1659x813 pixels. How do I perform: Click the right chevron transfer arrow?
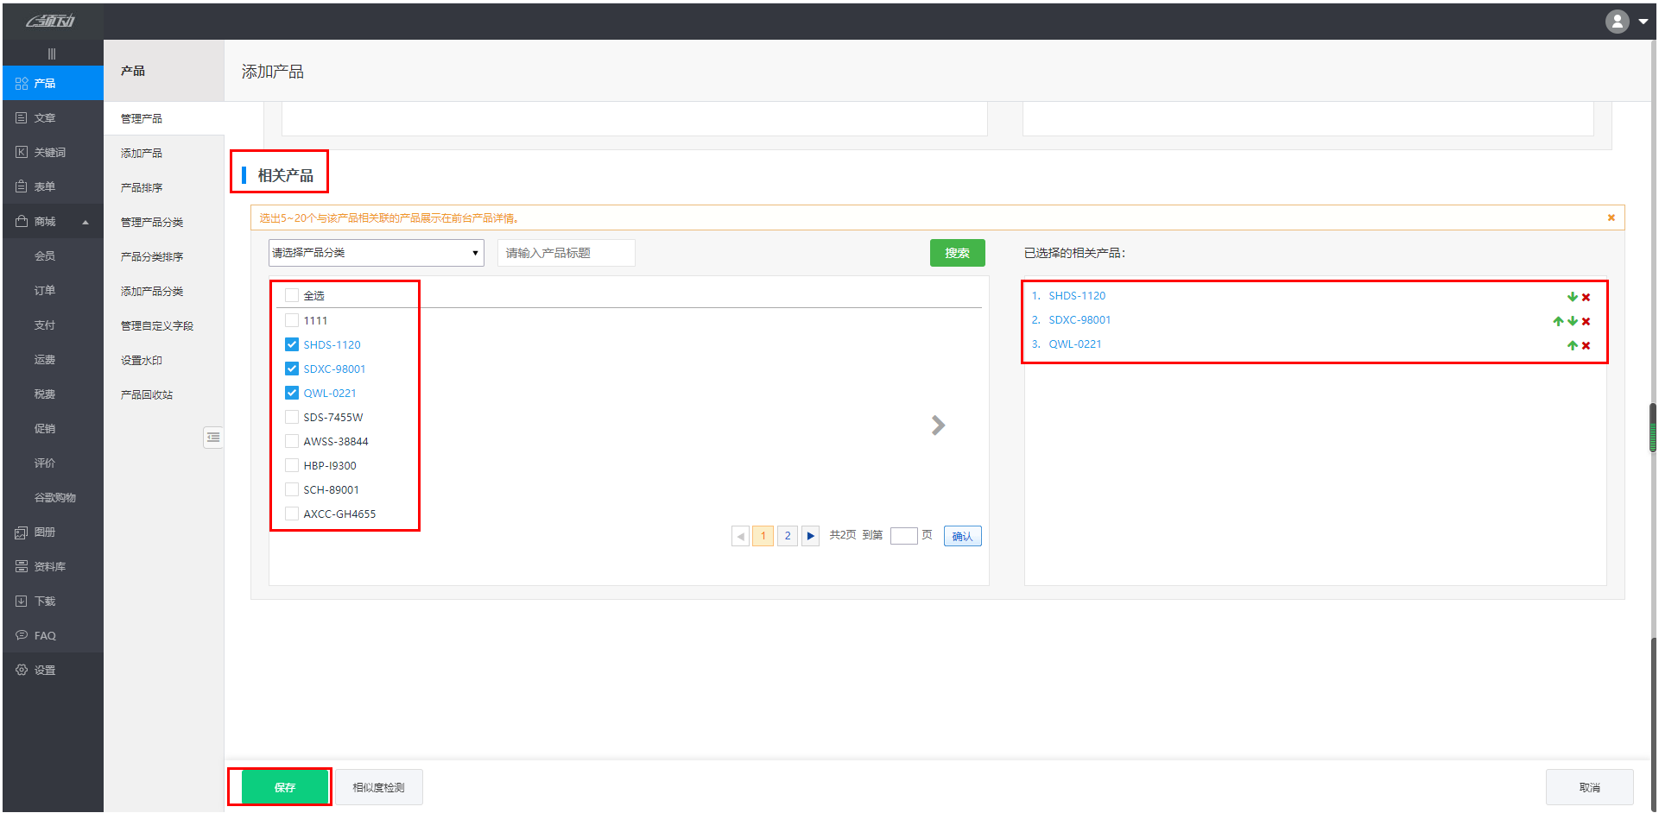click(x=938, y=425)
